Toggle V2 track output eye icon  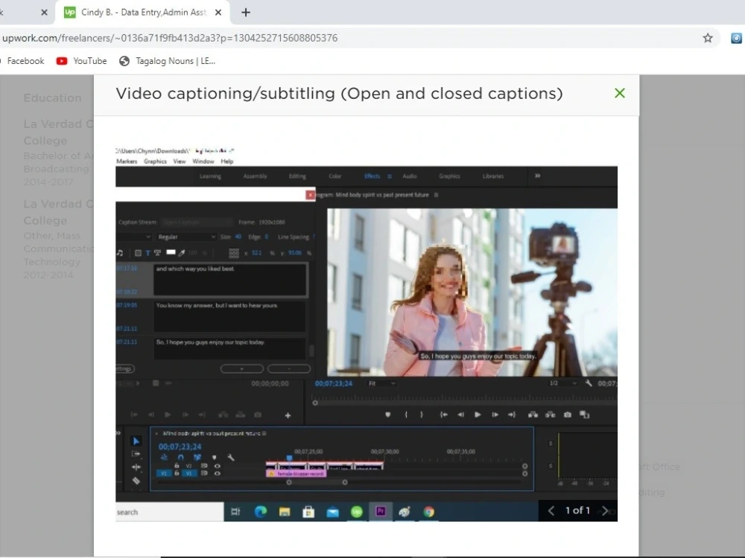click(x=217, y=466)
